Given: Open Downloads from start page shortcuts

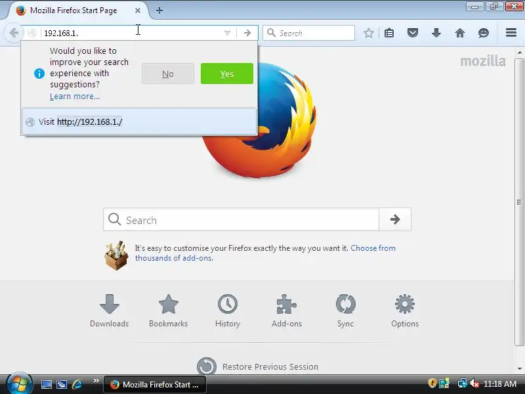Looking at the screenshot, I should (109, 311).
